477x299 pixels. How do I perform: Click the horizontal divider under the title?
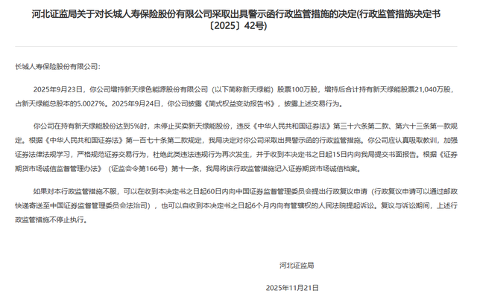click(236, 46)
